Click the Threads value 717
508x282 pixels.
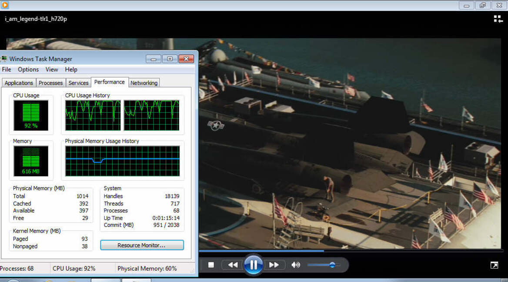point(175,204)
